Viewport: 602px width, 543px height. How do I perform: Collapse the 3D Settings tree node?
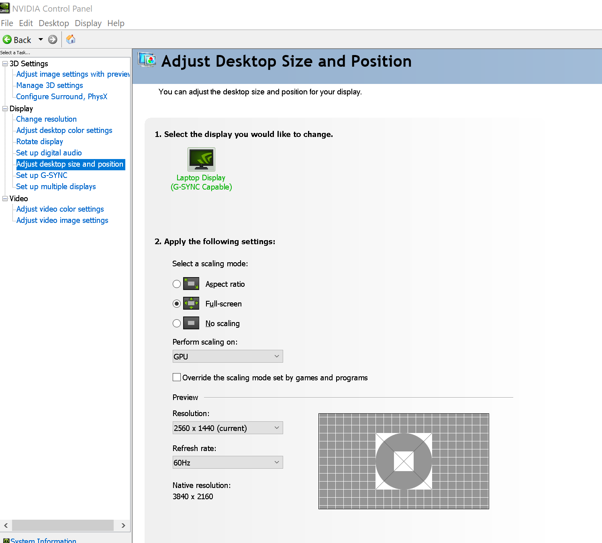tap(5, 63)
